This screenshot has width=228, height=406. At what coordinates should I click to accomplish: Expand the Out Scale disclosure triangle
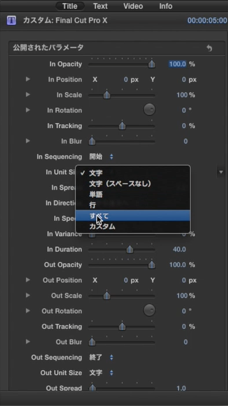click(28, 295)
